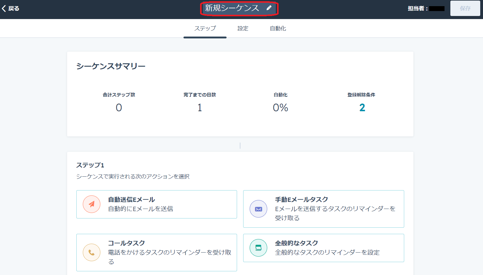Open the 設定 tab
This screenshot has width=483, height=275.
(243, 28)
